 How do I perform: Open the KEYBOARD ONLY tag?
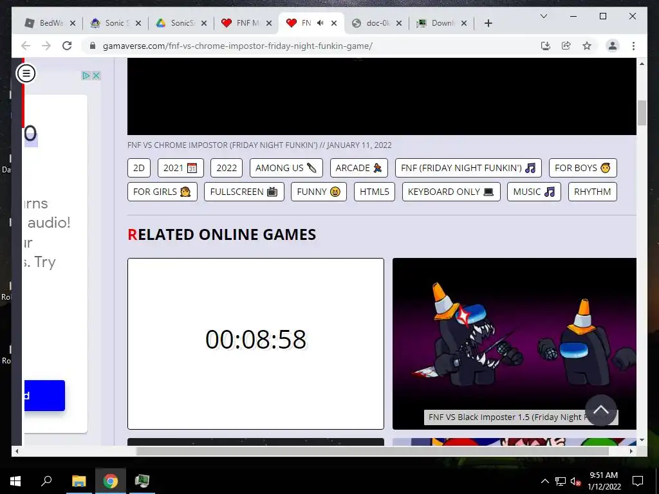[451, 192]
